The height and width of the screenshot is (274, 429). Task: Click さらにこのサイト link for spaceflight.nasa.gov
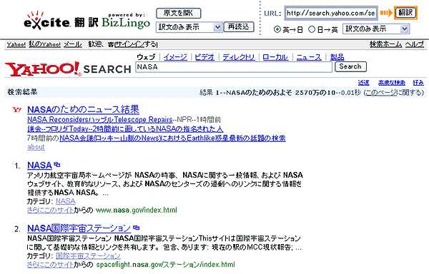[51, 264]
